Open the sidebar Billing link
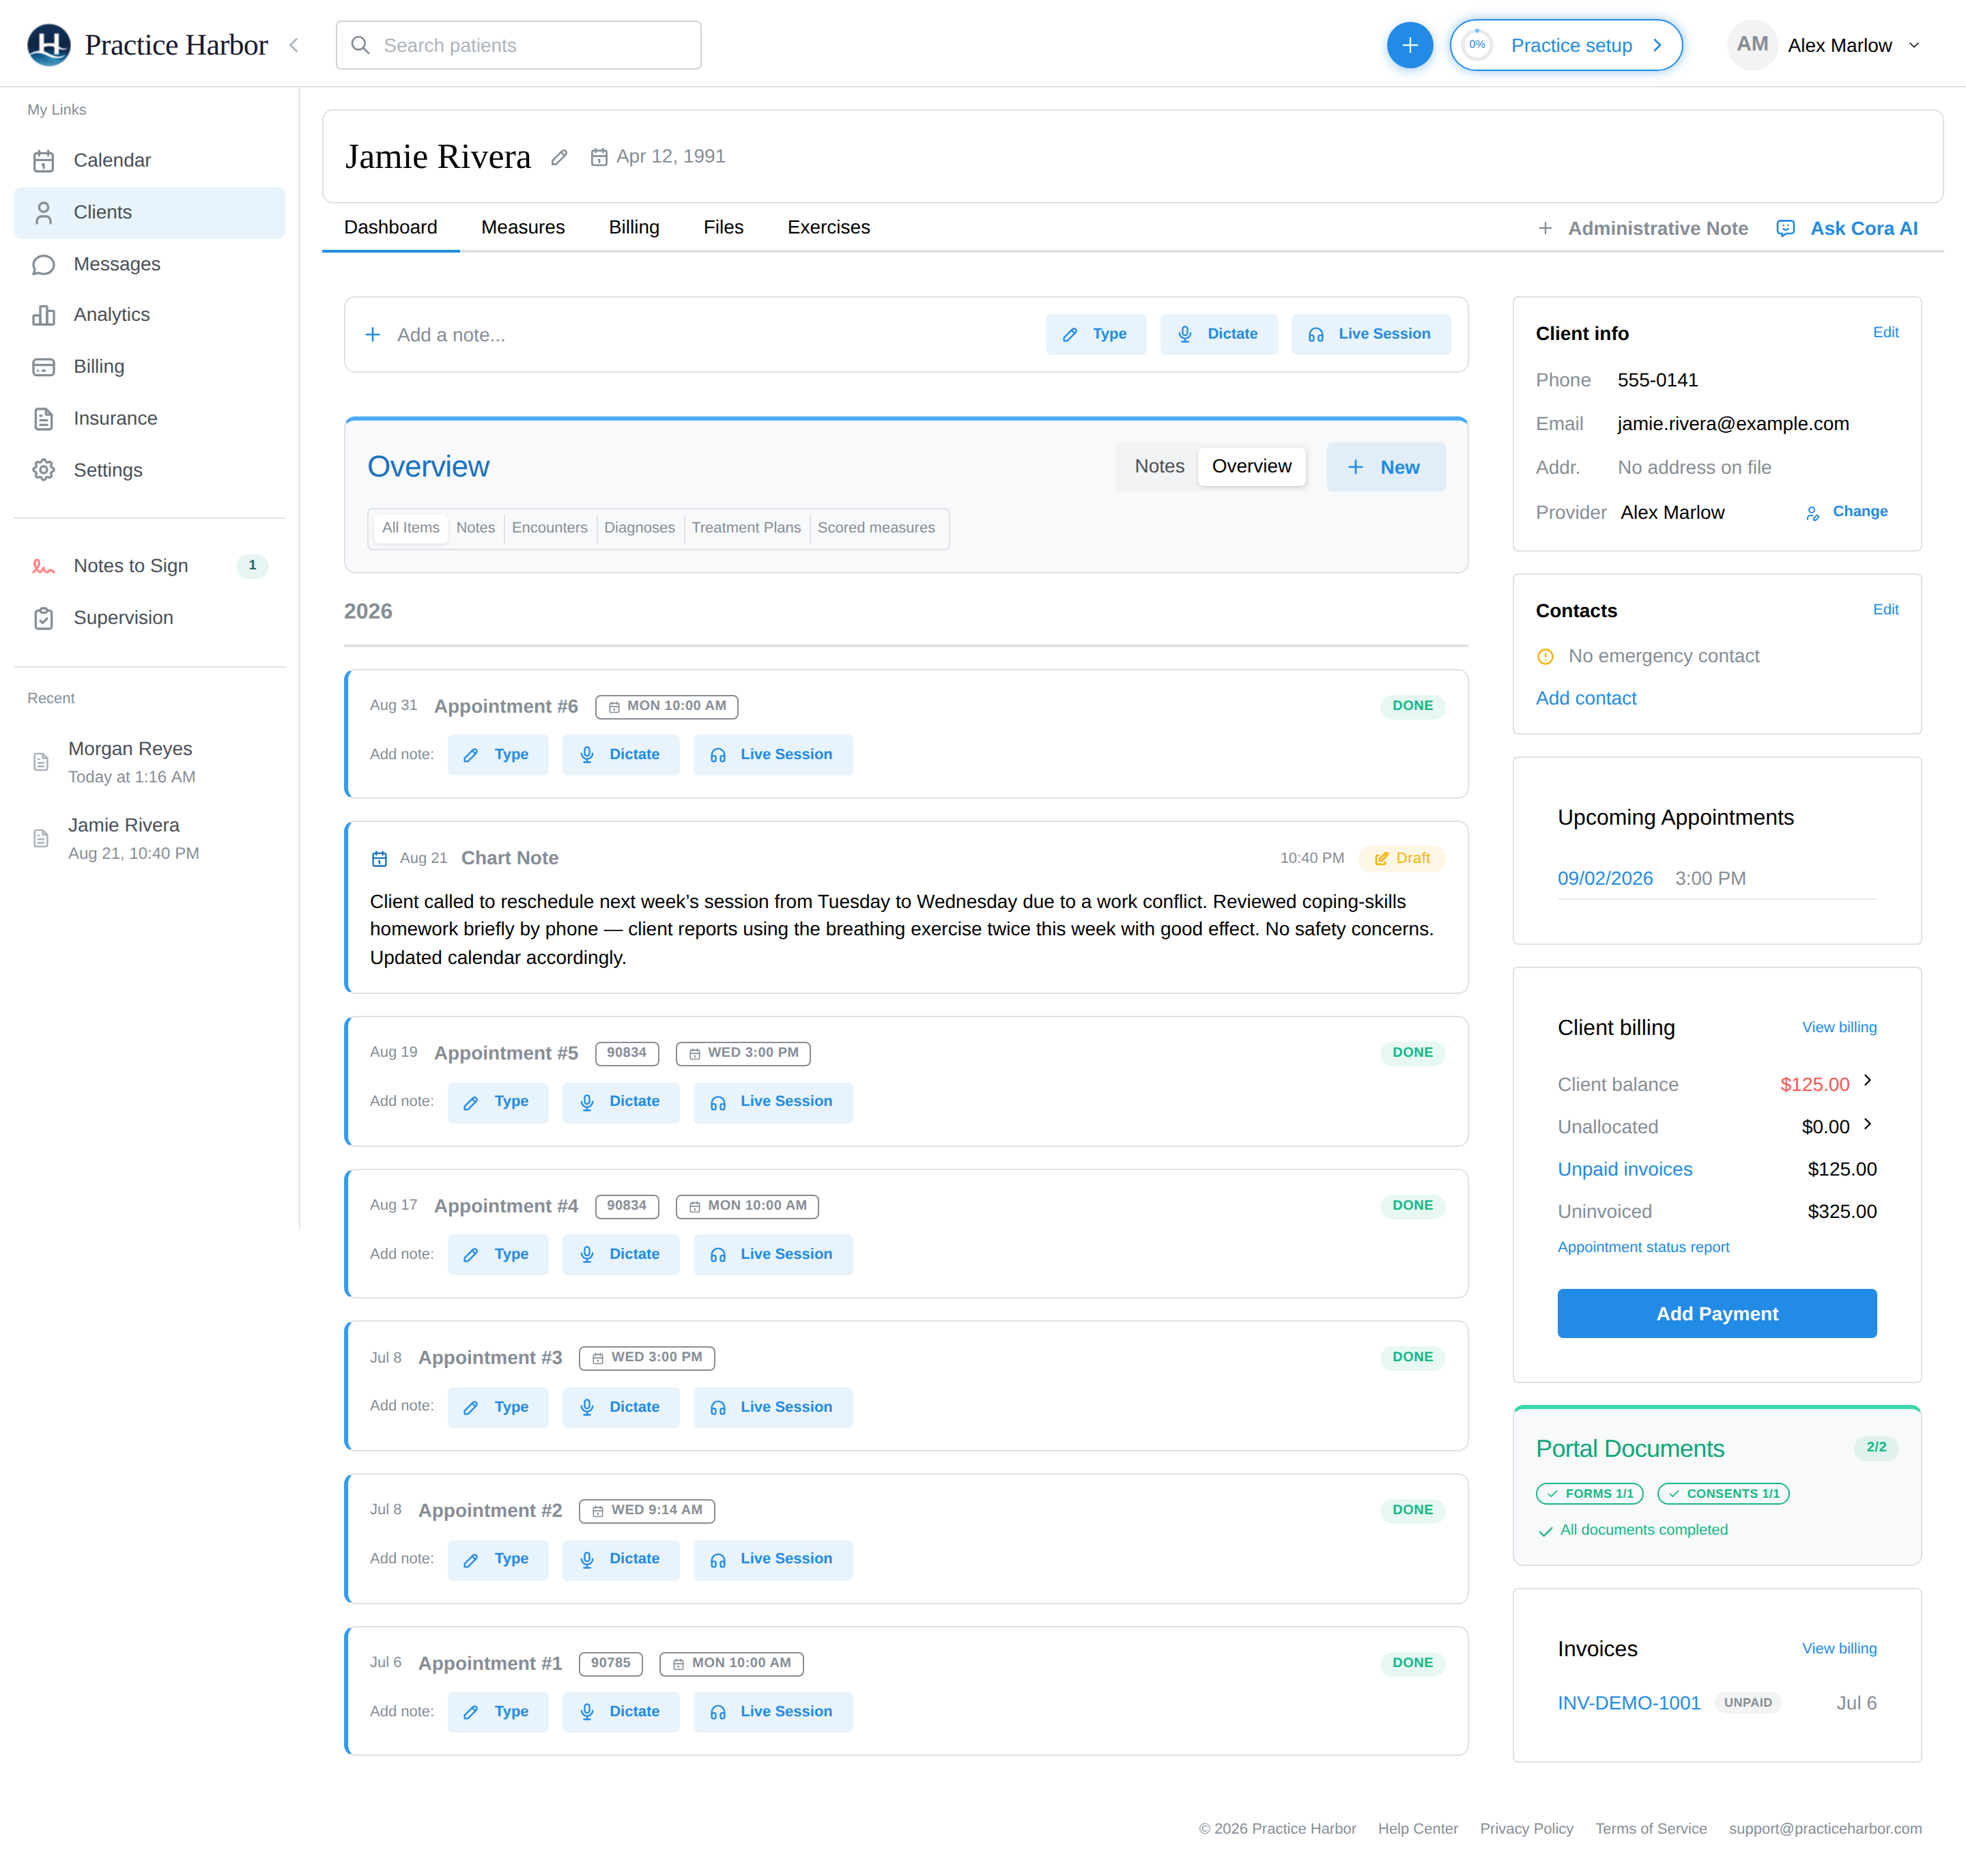 click(x=149, y=366)
